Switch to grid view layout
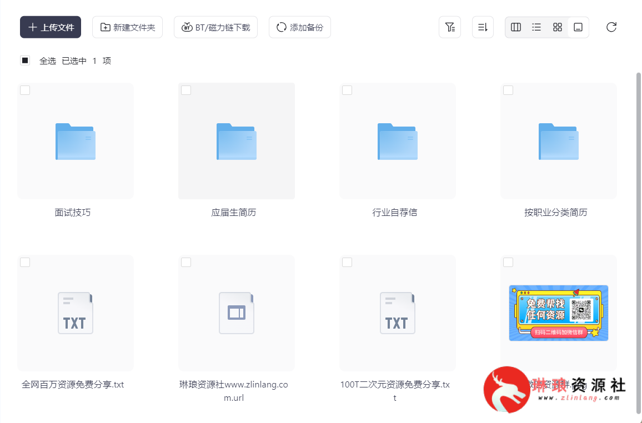 pyautogui.click(x=557, y=27)
